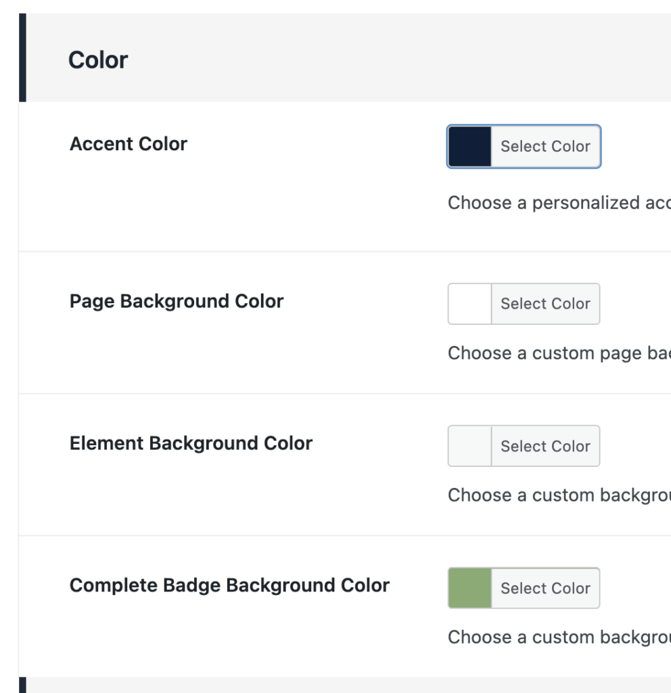Click the Complete Badge Background Color label

(229, 585)
